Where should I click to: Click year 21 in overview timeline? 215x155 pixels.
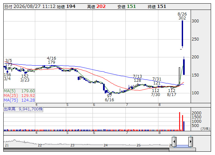pos(7,145)
